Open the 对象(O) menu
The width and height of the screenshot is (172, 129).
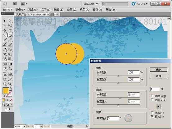33,10
